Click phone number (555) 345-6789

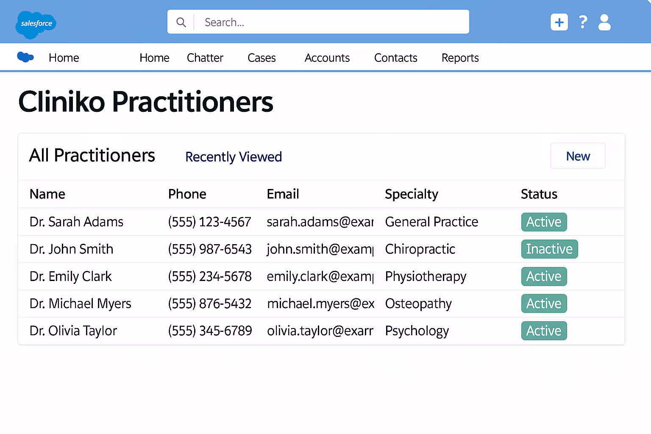[x=210, y=331]
